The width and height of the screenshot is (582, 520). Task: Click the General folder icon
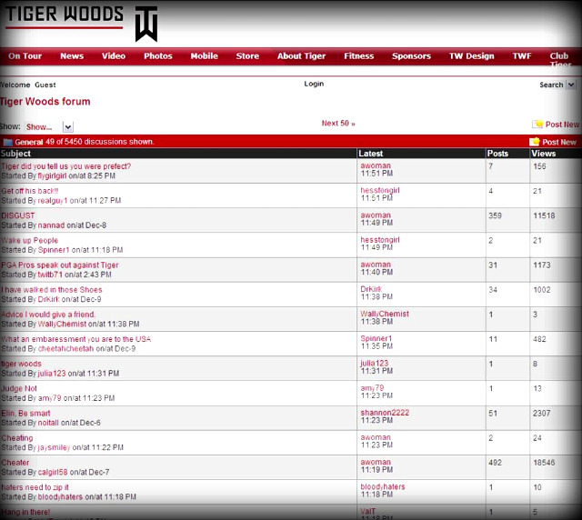(8, 142)
